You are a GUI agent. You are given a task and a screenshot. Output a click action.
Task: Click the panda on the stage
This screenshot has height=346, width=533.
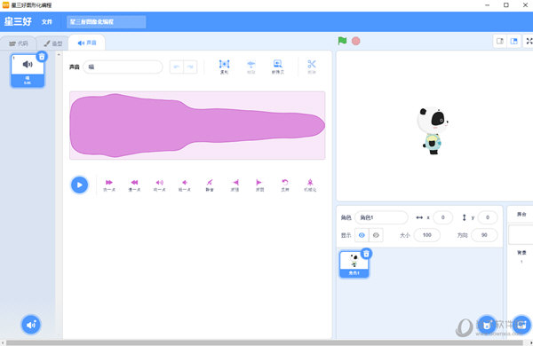[433, 130]
